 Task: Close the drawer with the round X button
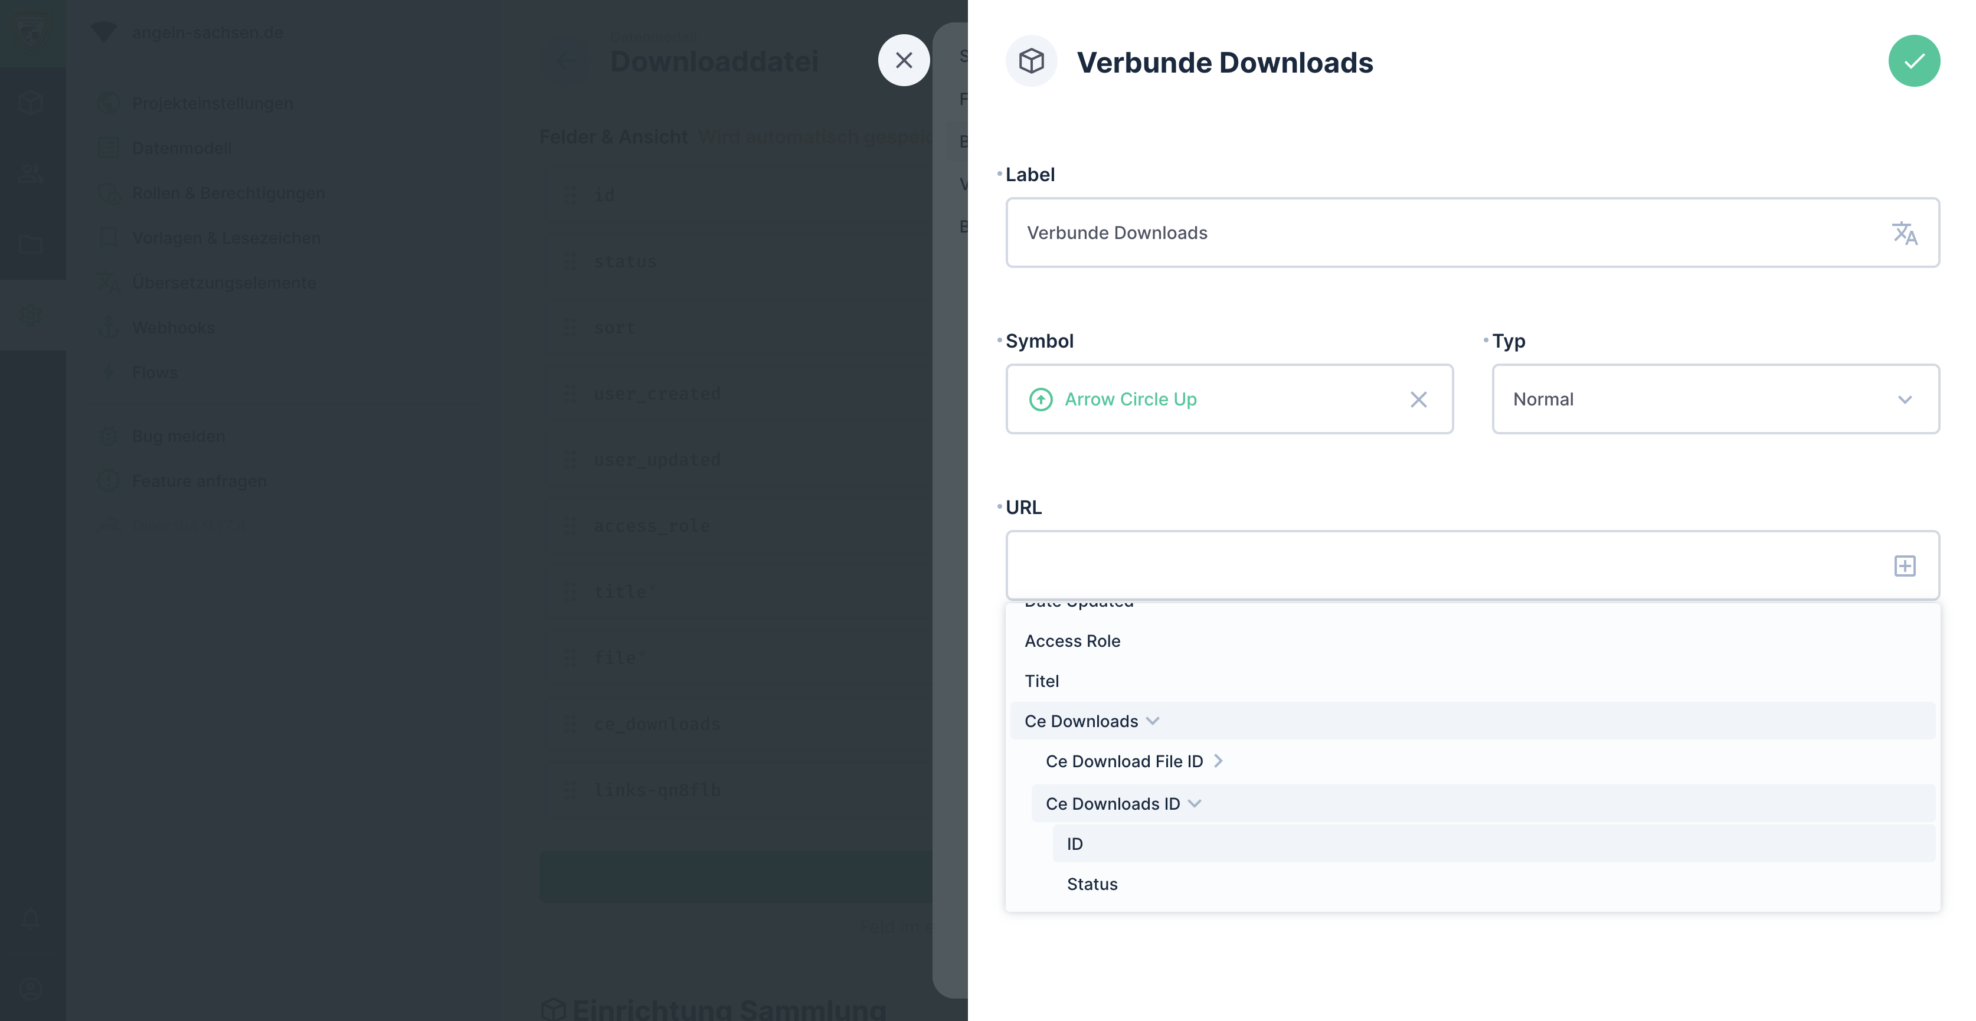pos(904,61)
